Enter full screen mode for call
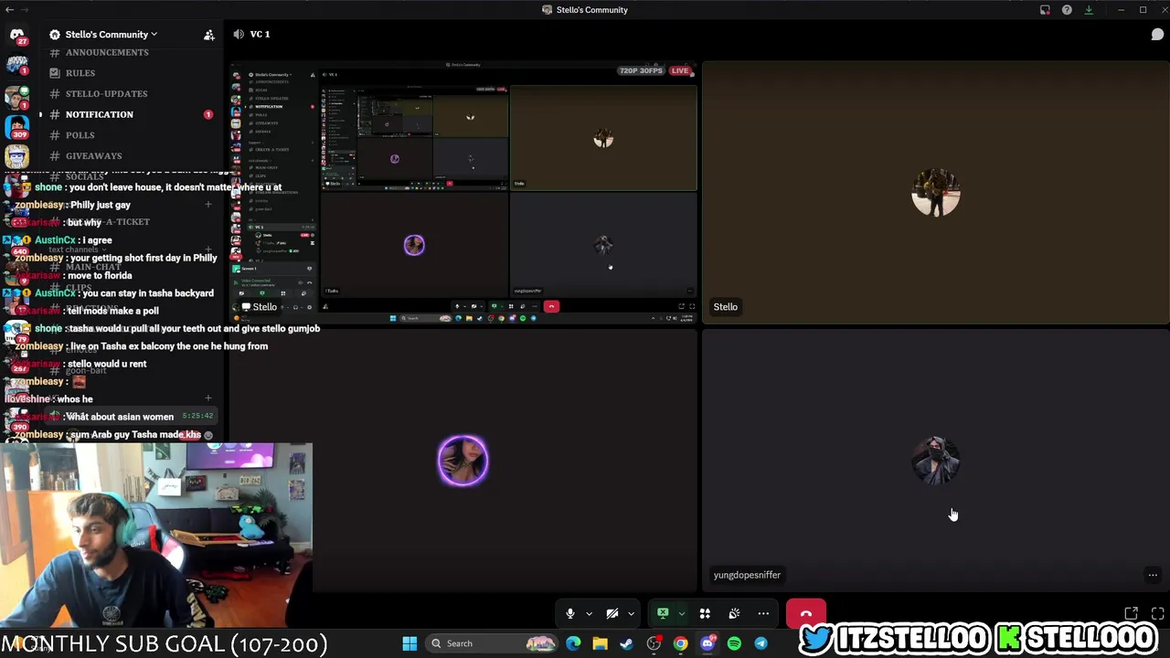 pyautogui.click(x=1157, y=613)
